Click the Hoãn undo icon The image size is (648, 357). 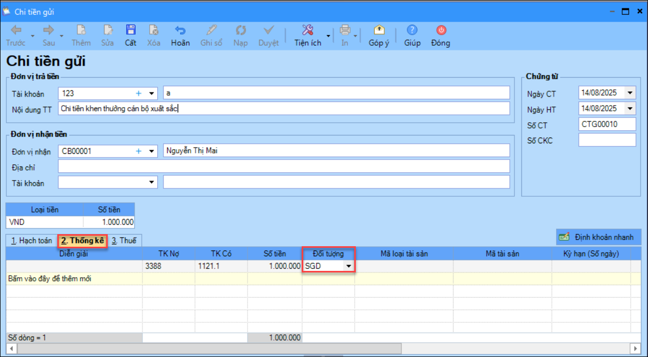tap(180, 30)
